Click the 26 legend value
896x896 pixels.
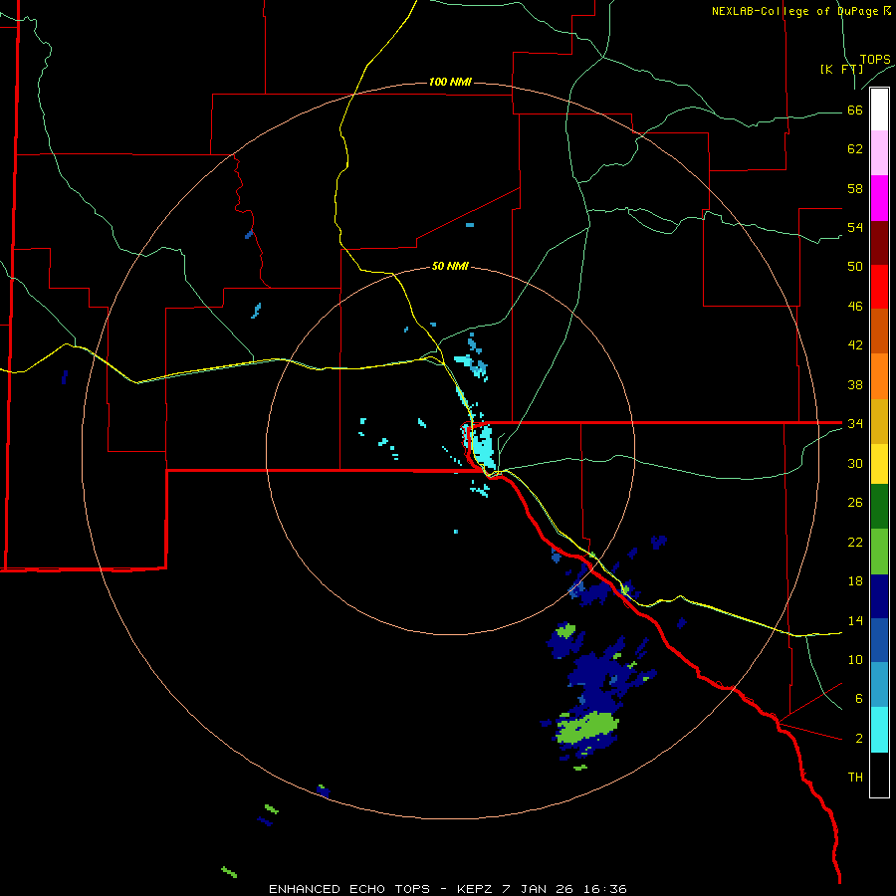click(855, 503)
